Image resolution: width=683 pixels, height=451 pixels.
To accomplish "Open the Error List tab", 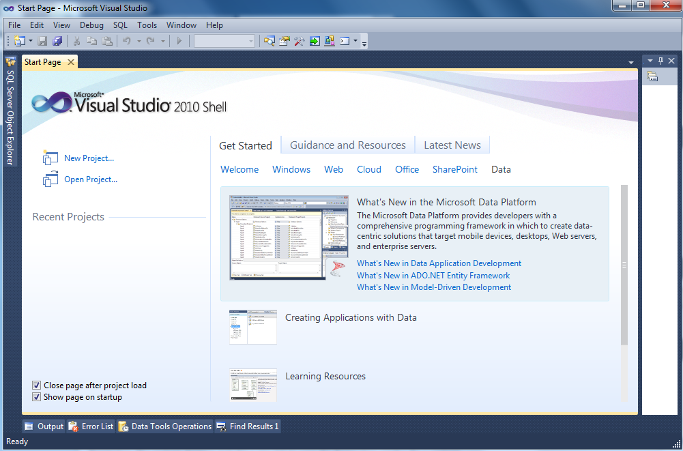I will click(91, 426).
